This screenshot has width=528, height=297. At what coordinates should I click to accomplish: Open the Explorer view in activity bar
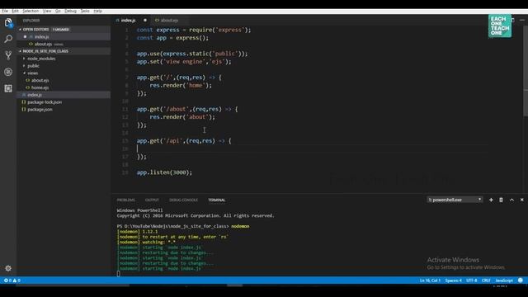click(x=8, y=22)
